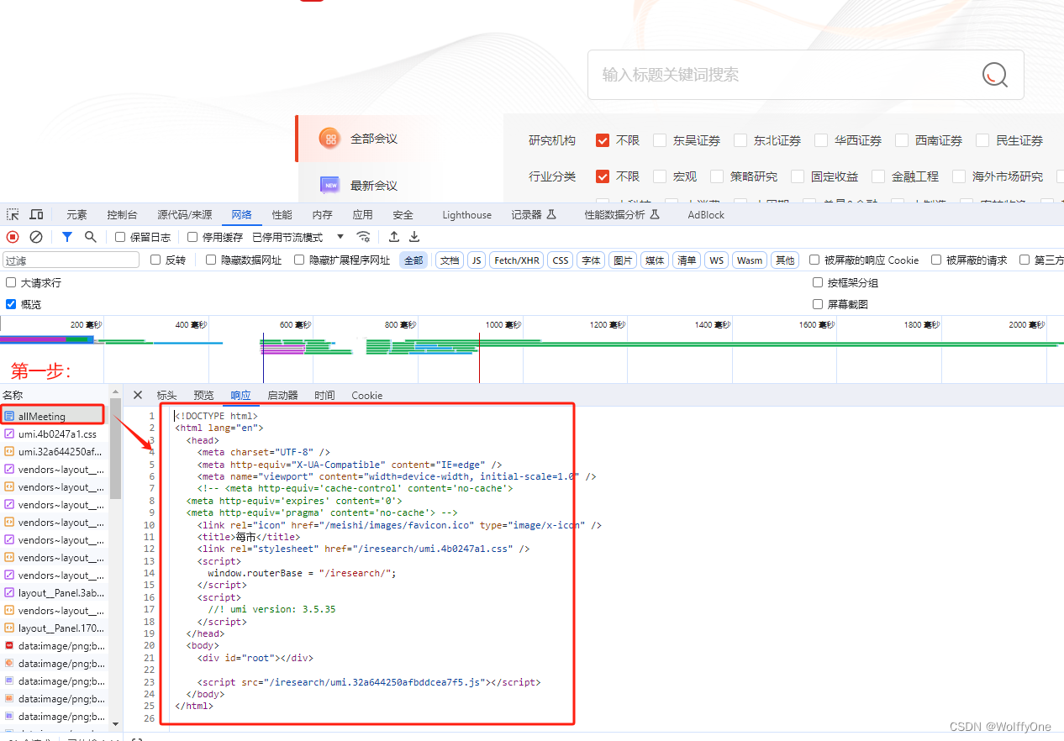Viewport: 1064px width, 741px height.
Task: Check 西南证券 research institution
Action: (x=902, y=140)
